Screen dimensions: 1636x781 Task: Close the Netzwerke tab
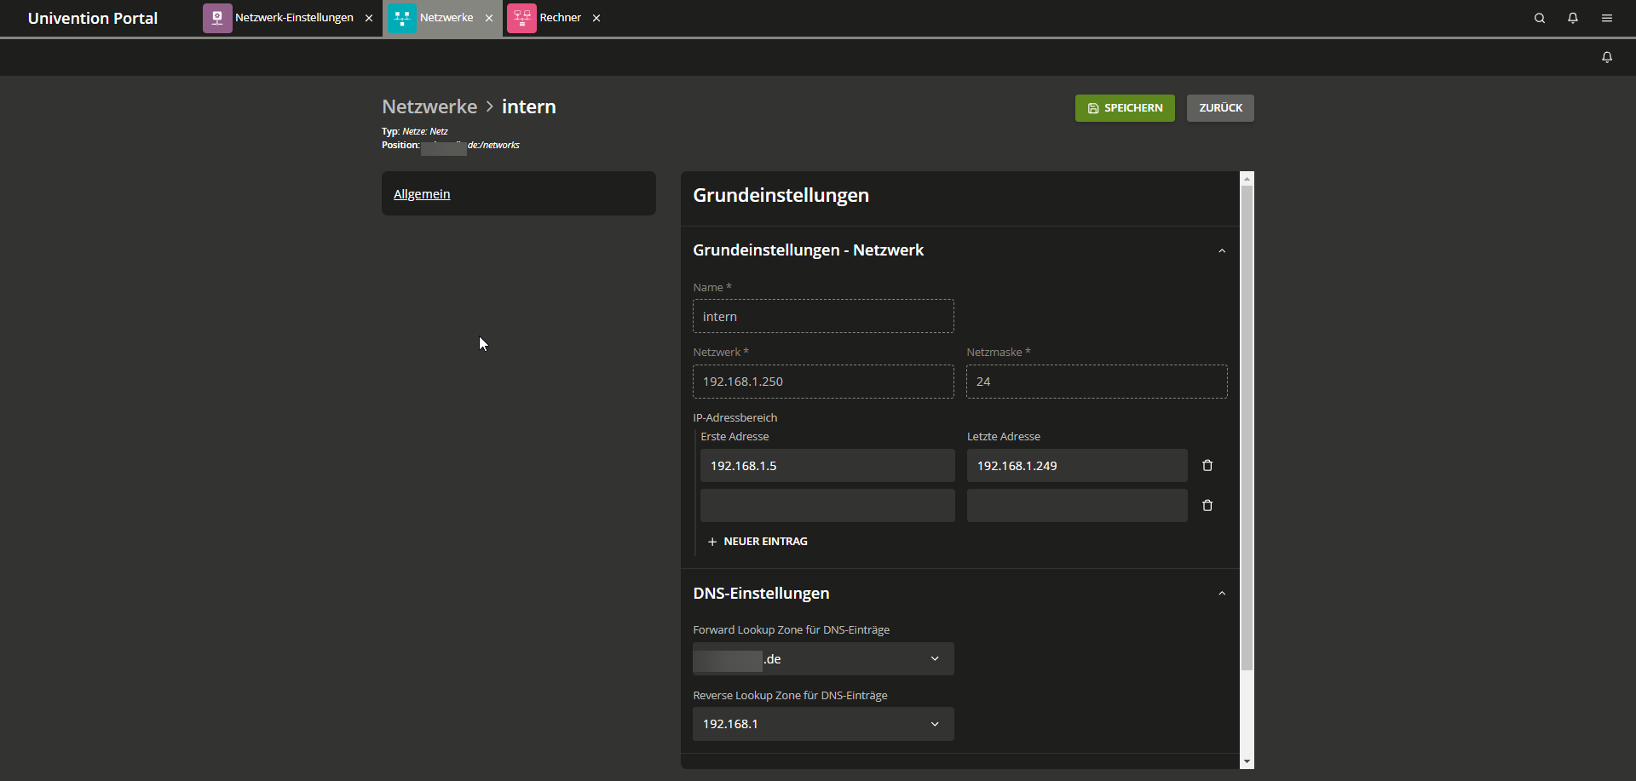(489, 18)
